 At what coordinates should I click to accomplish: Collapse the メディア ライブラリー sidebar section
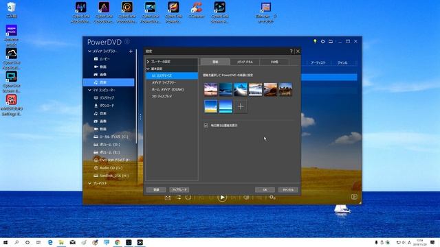tap(89, 51)
